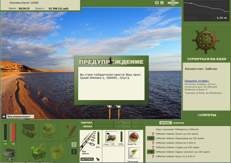
Task: Switch to the ИГРОКИ tab
Action: coord(165,123)
